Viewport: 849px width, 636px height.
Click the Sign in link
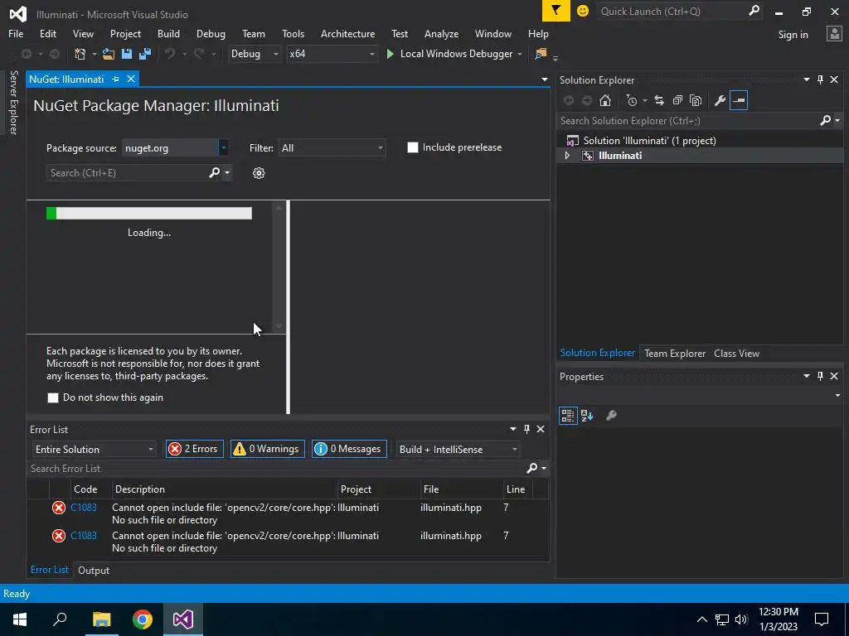click(x=793, y=34)
